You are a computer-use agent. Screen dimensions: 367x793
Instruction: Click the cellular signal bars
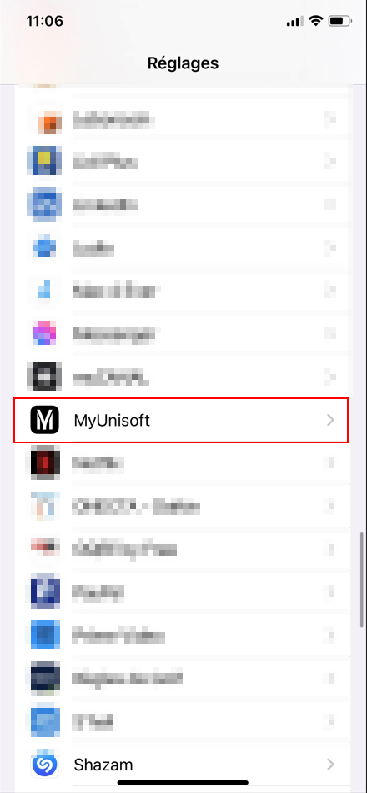(294, 22)
